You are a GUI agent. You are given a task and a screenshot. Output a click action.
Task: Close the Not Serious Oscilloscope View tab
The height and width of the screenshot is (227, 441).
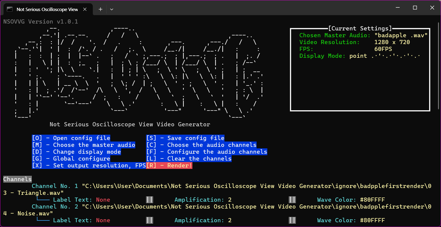click(x=85, y=9)
